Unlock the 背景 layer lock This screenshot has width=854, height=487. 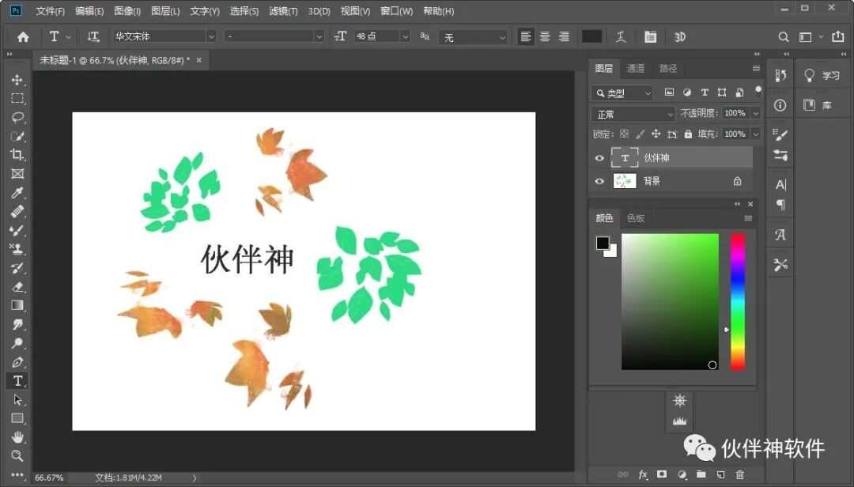pos(736,181)
